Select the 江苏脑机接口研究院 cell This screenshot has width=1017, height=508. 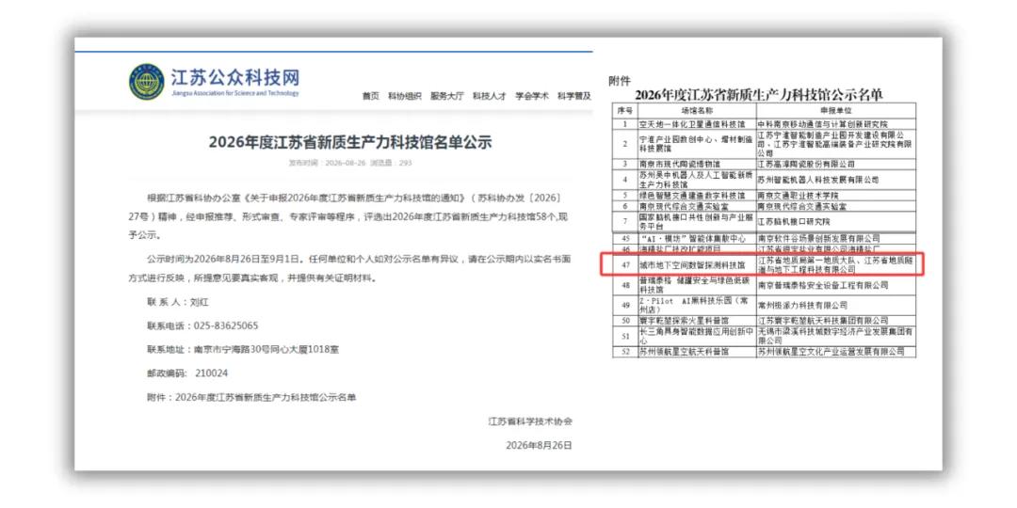tap(835, 221)
